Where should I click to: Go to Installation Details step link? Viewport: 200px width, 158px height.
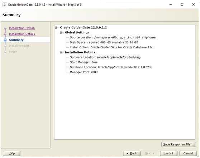[22, 34]
